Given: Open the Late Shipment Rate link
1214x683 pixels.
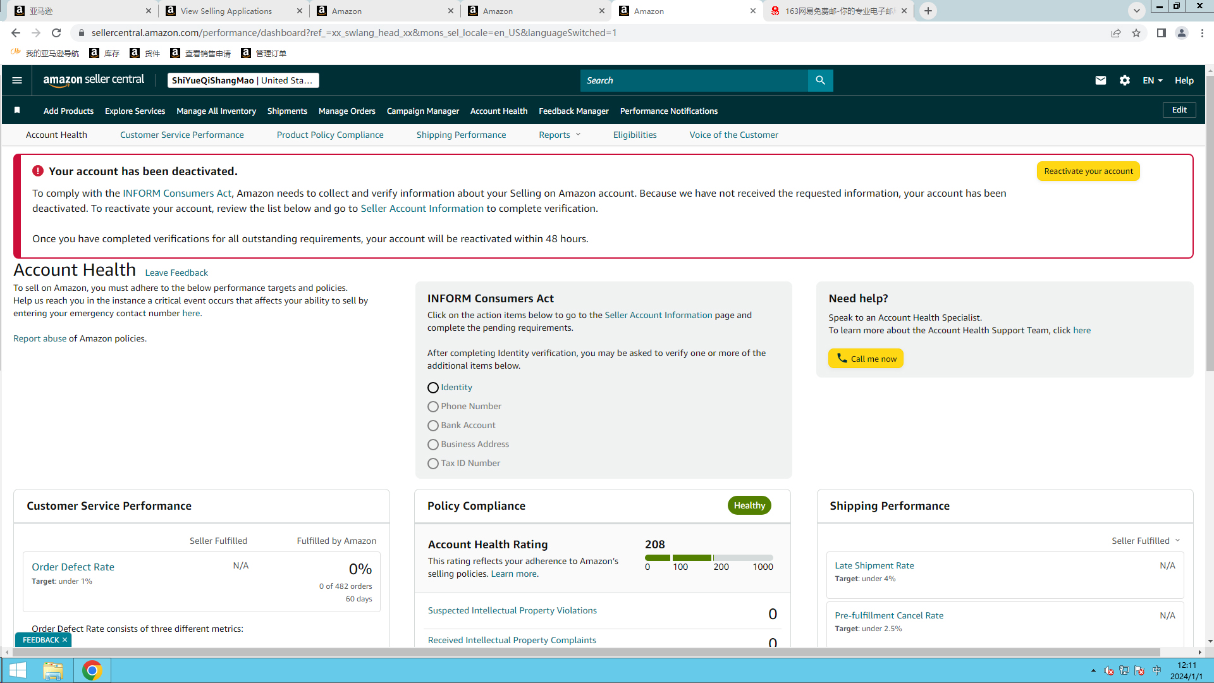Looking at the screenshot, I should [x=874, y=565].
